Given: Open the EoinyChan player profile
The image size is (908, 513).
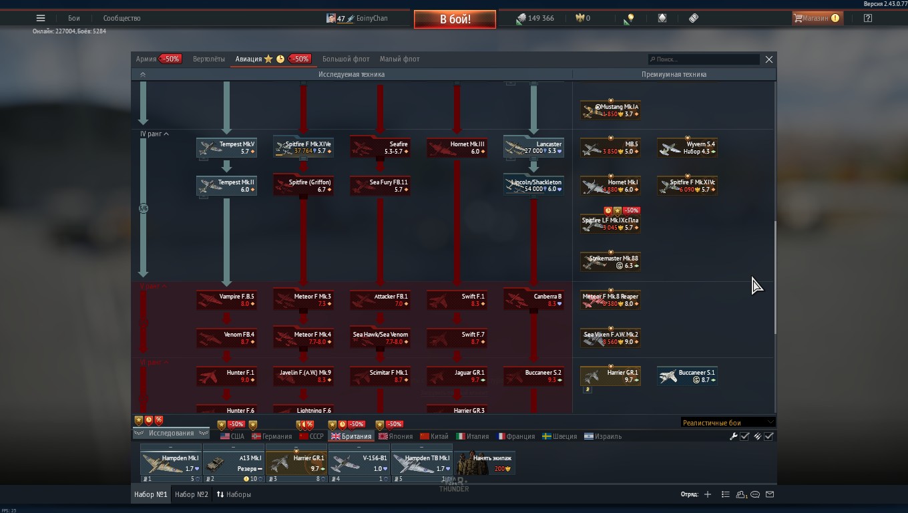Looking at the screenshot, I should [357, 19].
